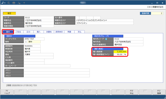The width and height of the screenshot is (166, 99).
Task: Click the 【購入限度】 section header
Action: coord(108,49)
